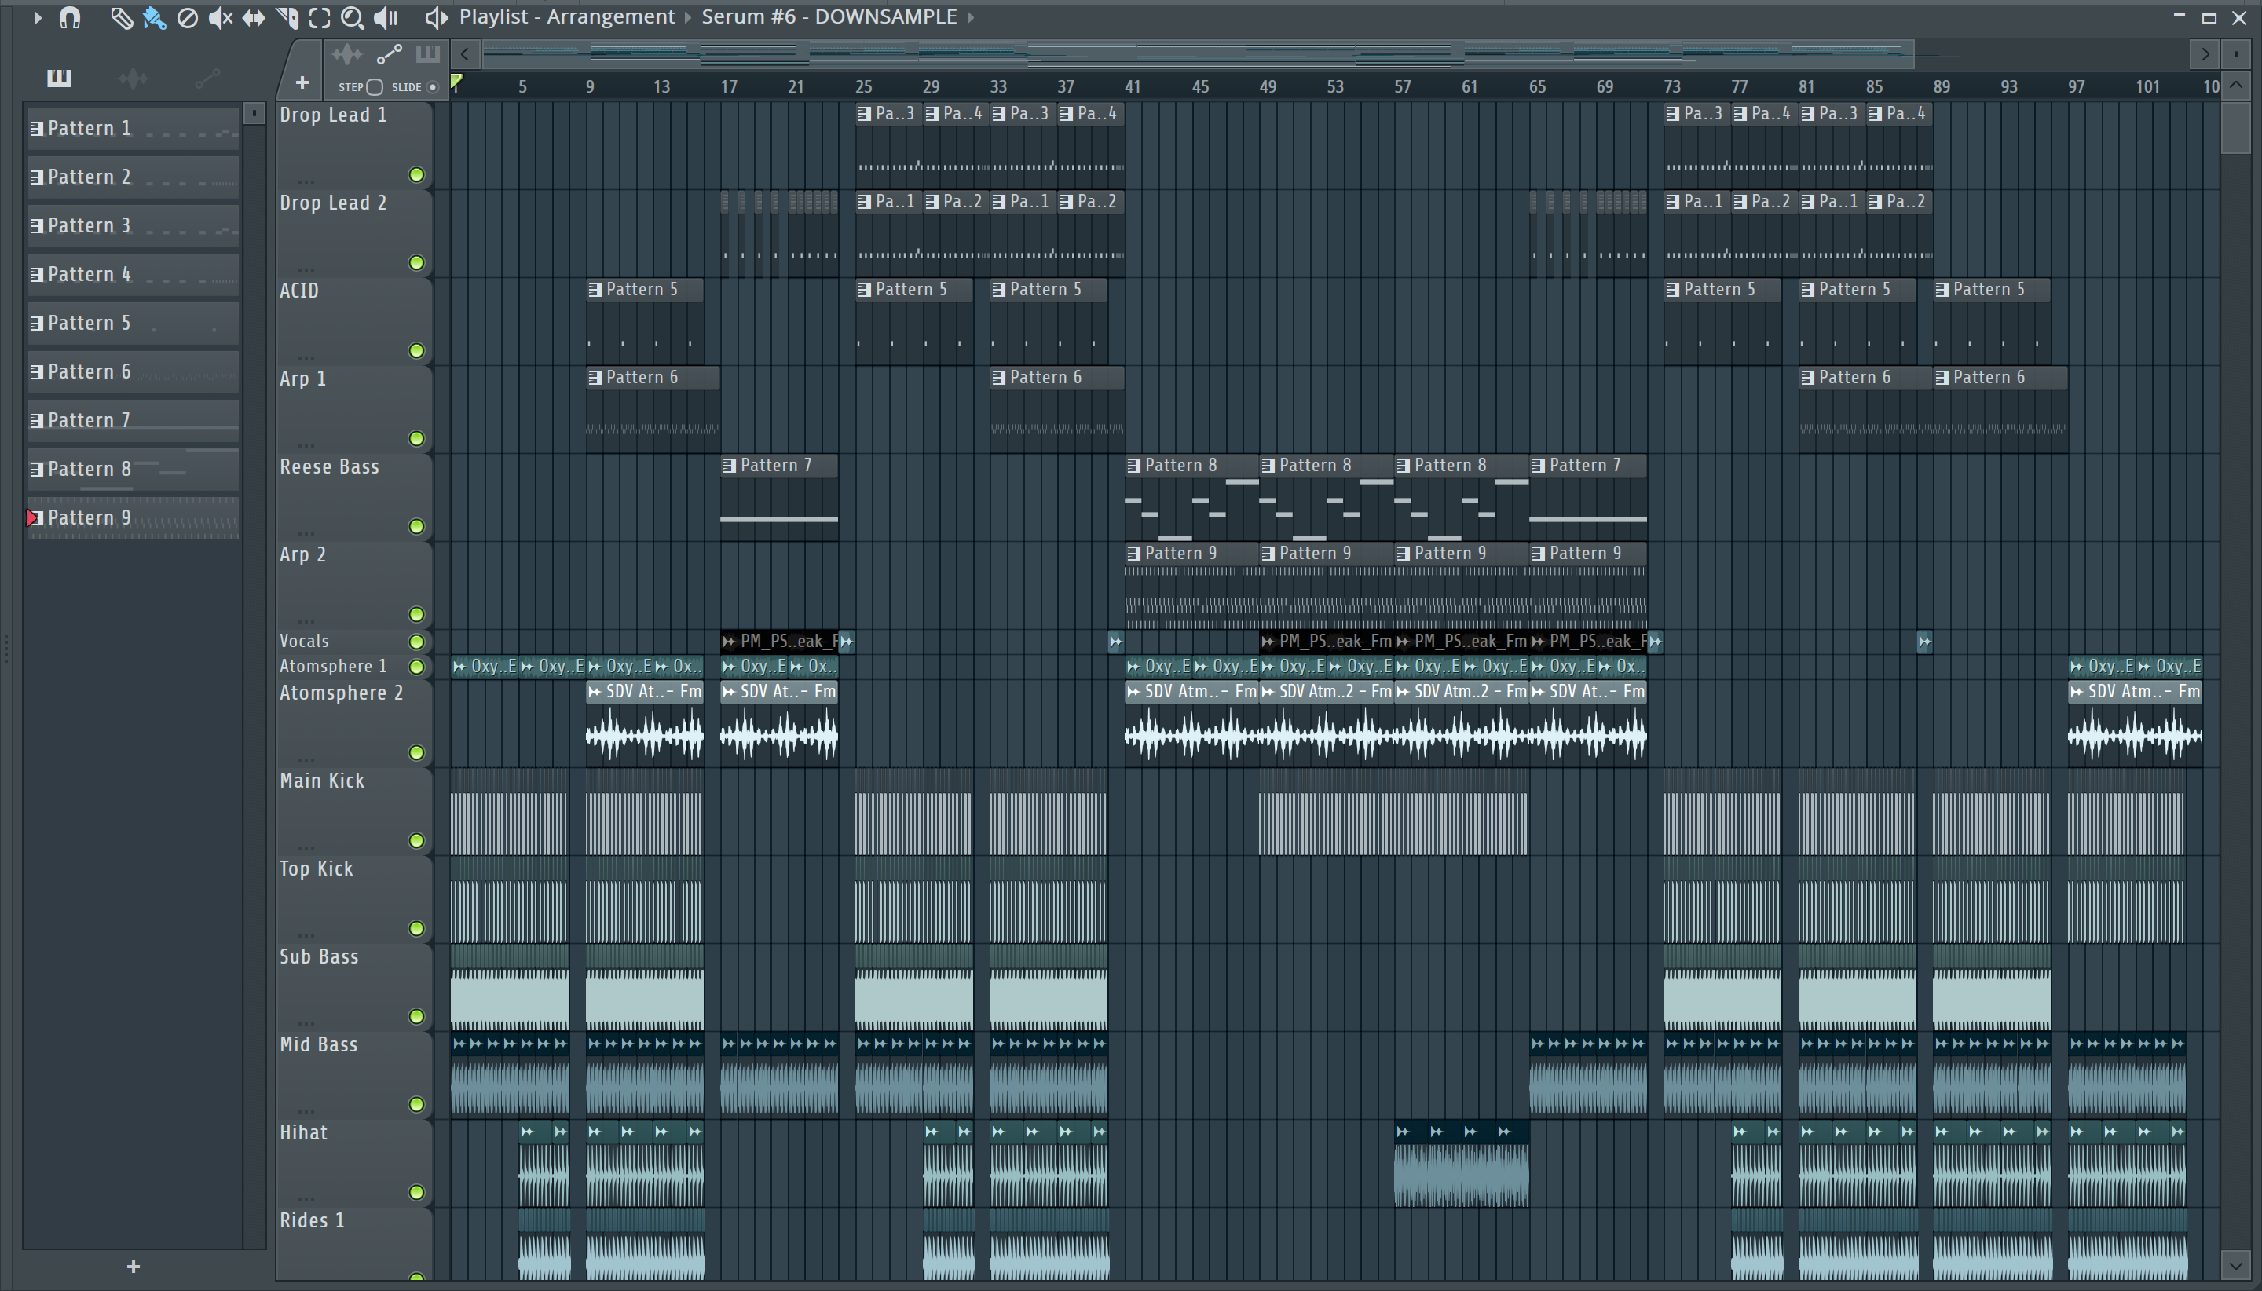Click the playhead marker at bar 1
Image resolution: width=2262 pixels, height=1291 pixels.
(456, 82)
